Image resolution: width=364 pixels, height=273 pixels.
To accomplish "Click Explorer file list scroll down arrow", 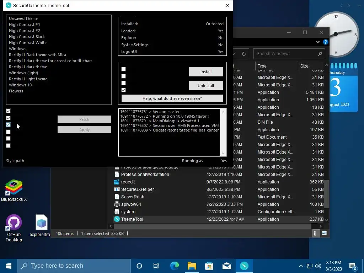I will click(x=326, y=220).
